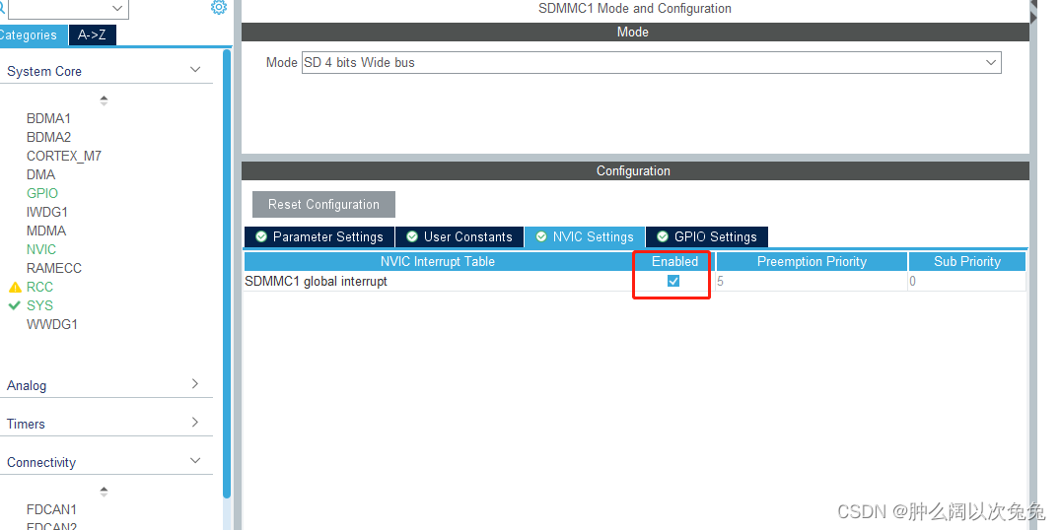Screen dimensions: 1061x530
Task: Click the User Constants tab status icon
Action: [412, 236]
